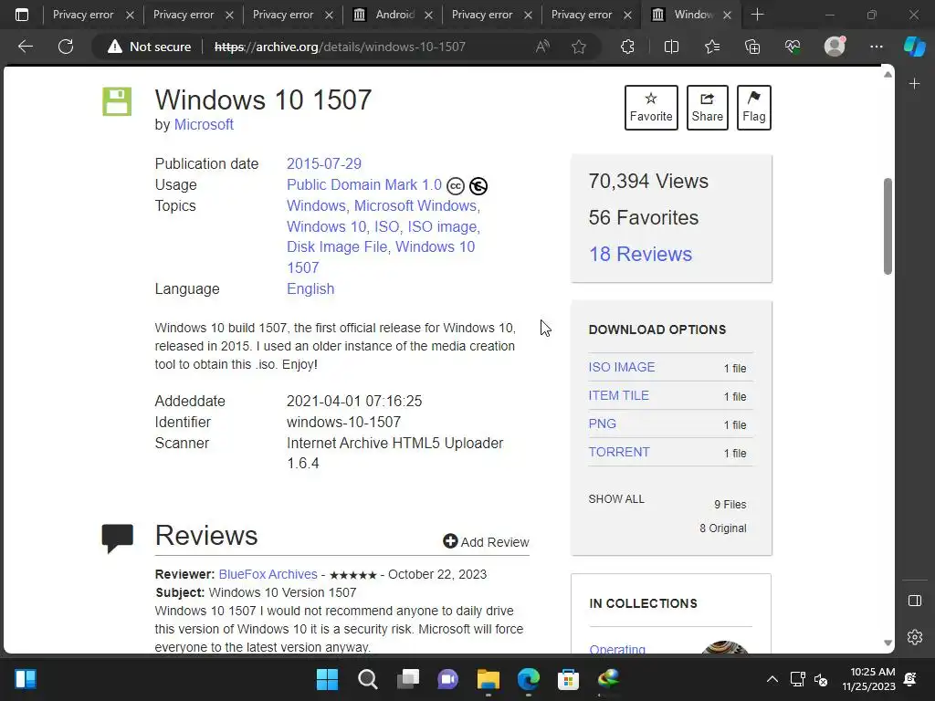Viewport: 935px width, 701px height.
Task: Open Windows Start button
Action: click(x=327, y=679)
